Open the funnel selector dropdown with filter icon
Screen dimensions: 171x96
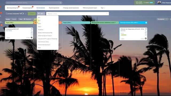coord(41,14)
